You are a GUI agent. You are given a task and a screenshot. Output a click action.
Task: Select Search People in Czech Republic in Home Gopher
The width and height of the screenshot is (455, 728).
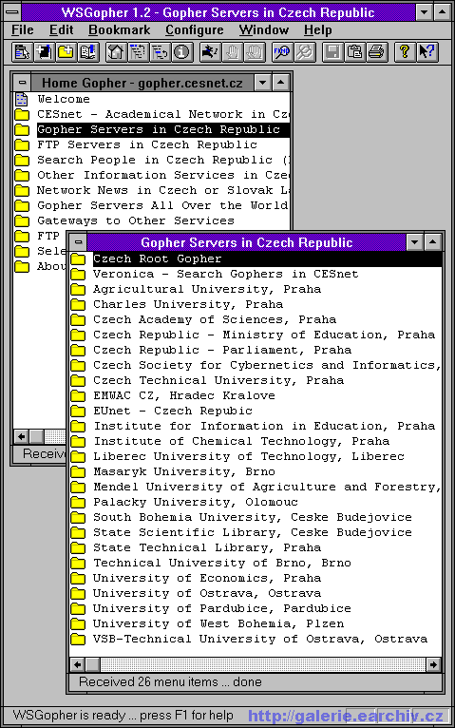coord(163,161)
